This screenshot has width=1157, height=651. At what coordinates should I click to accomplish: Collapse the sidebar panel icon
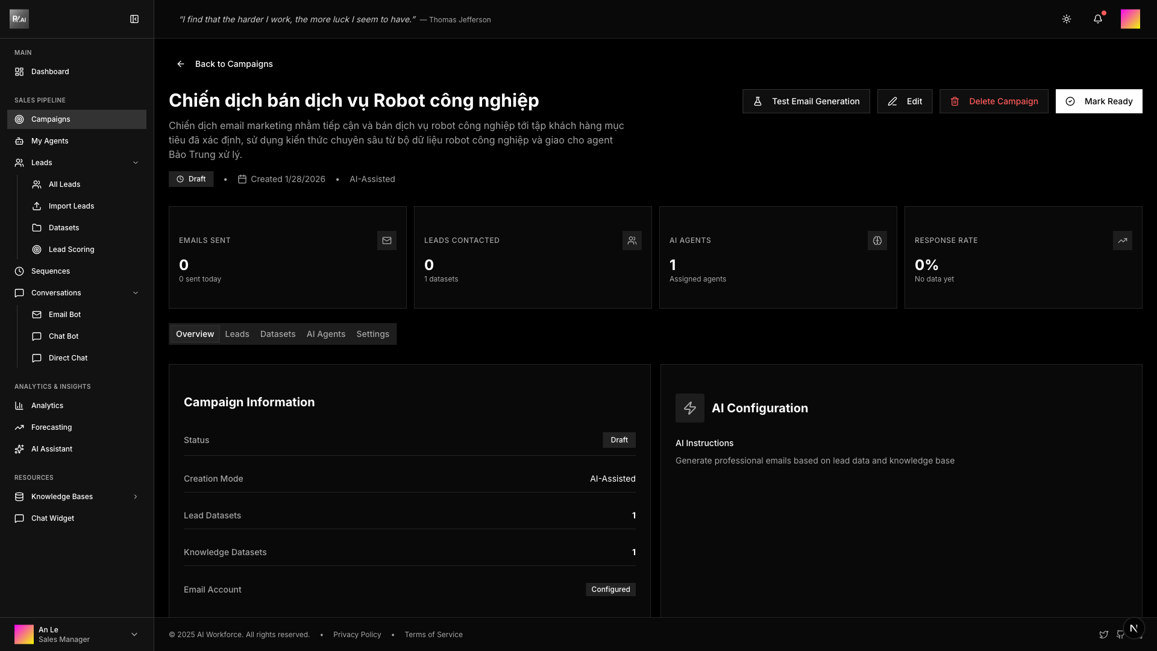pos(134,19)
